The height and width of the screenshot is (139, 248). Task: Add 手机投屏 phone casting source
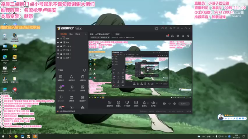tap(127, 104)
